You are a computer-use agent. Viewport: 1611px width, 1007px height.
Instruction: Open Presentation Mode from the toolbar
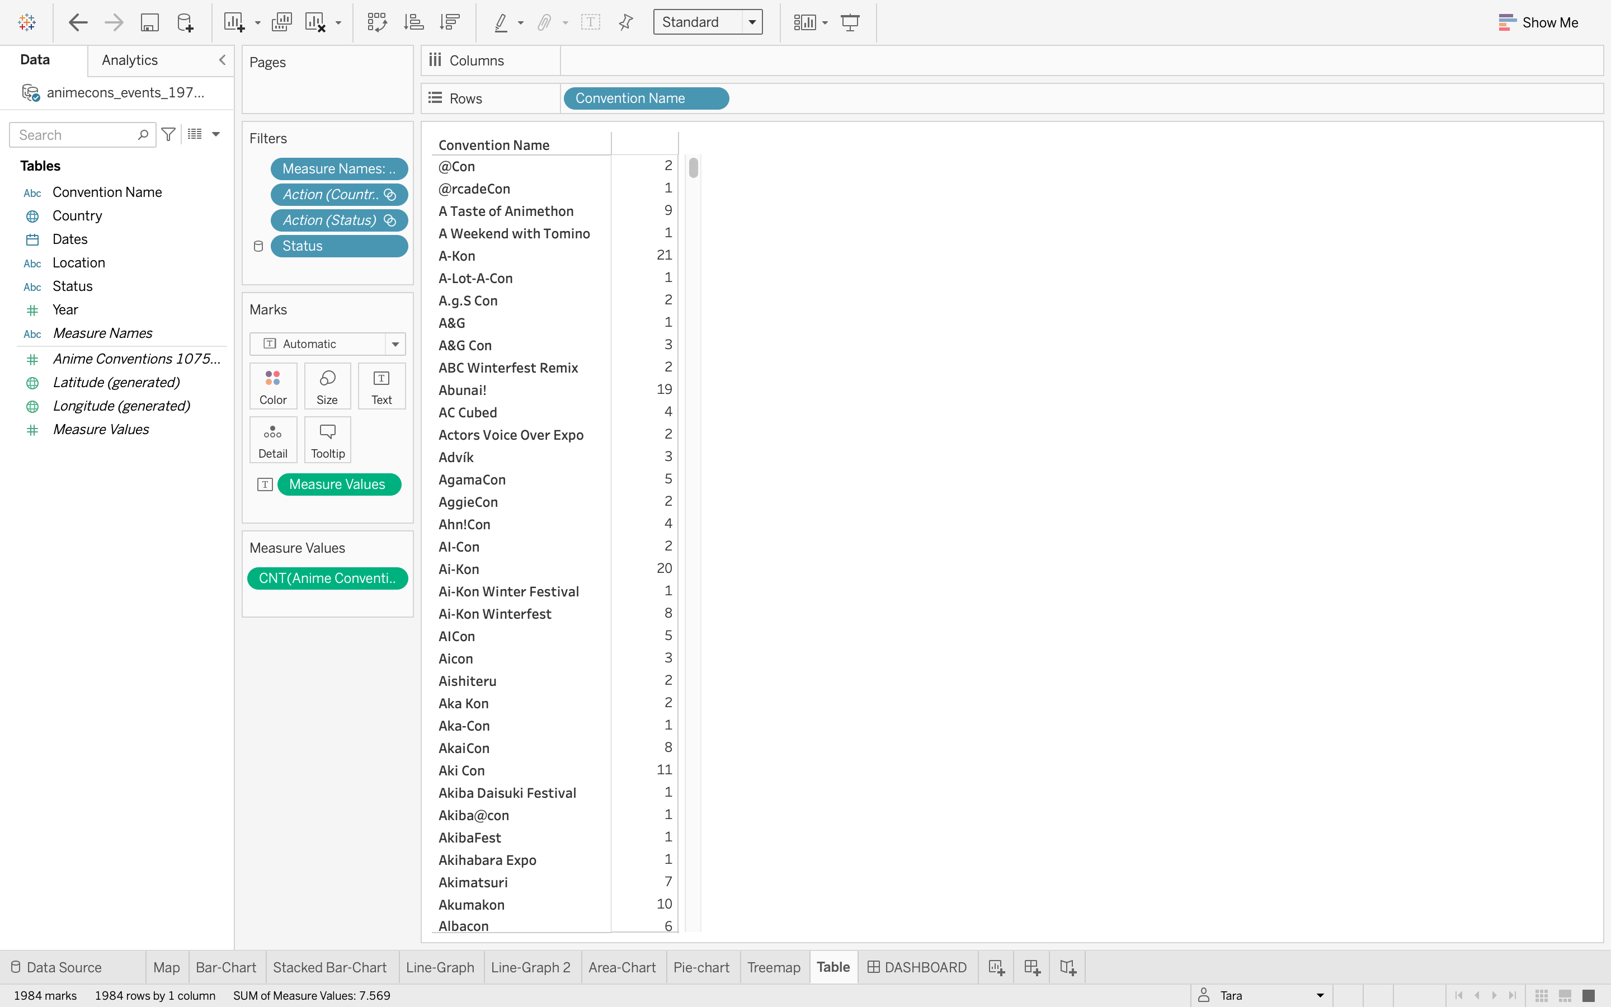coord(850,22)
